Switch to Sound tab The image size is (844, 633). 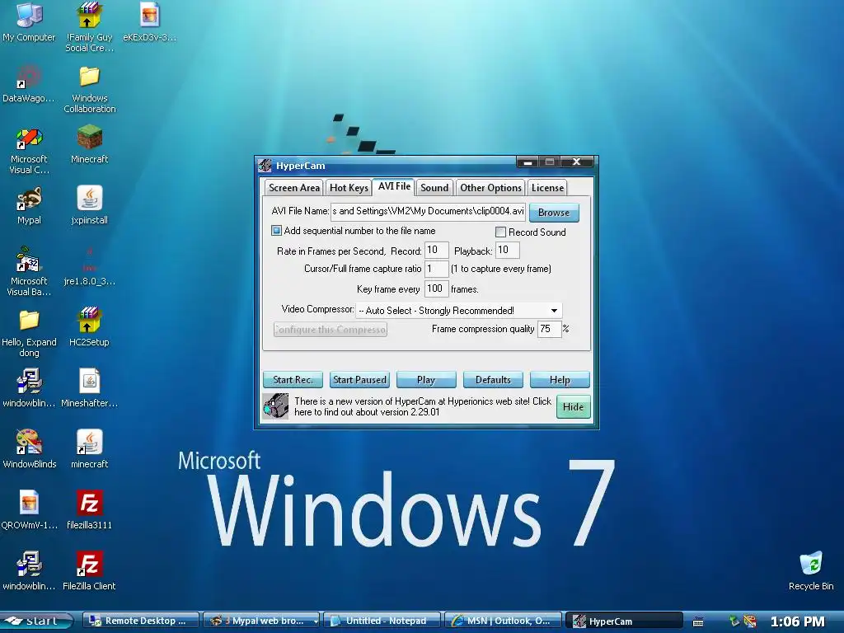434,188
